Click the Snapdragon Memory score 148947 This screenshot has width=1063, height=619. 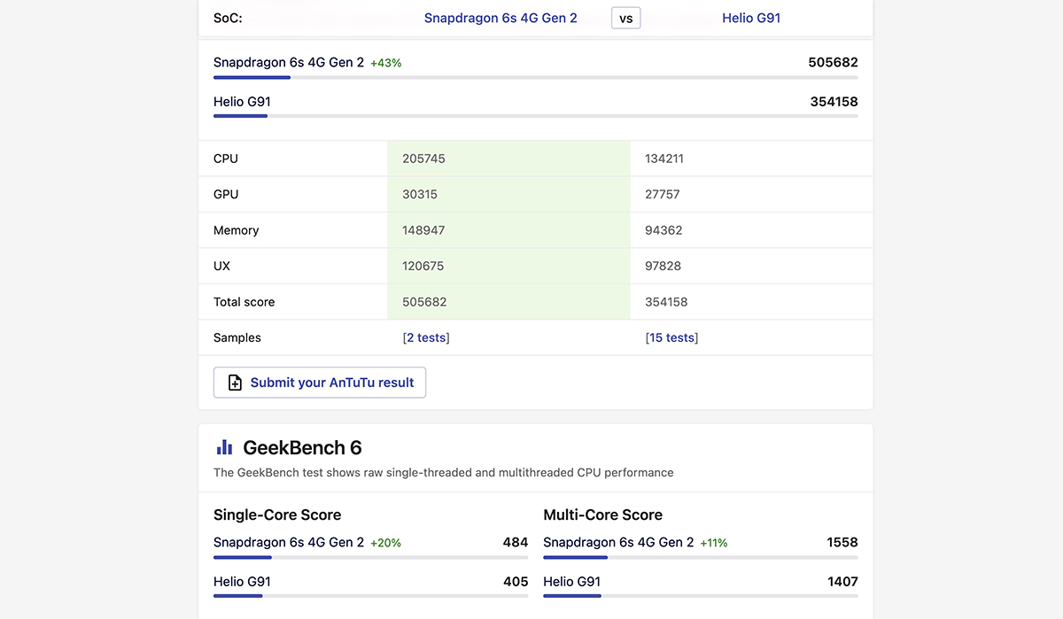[423, 230]
